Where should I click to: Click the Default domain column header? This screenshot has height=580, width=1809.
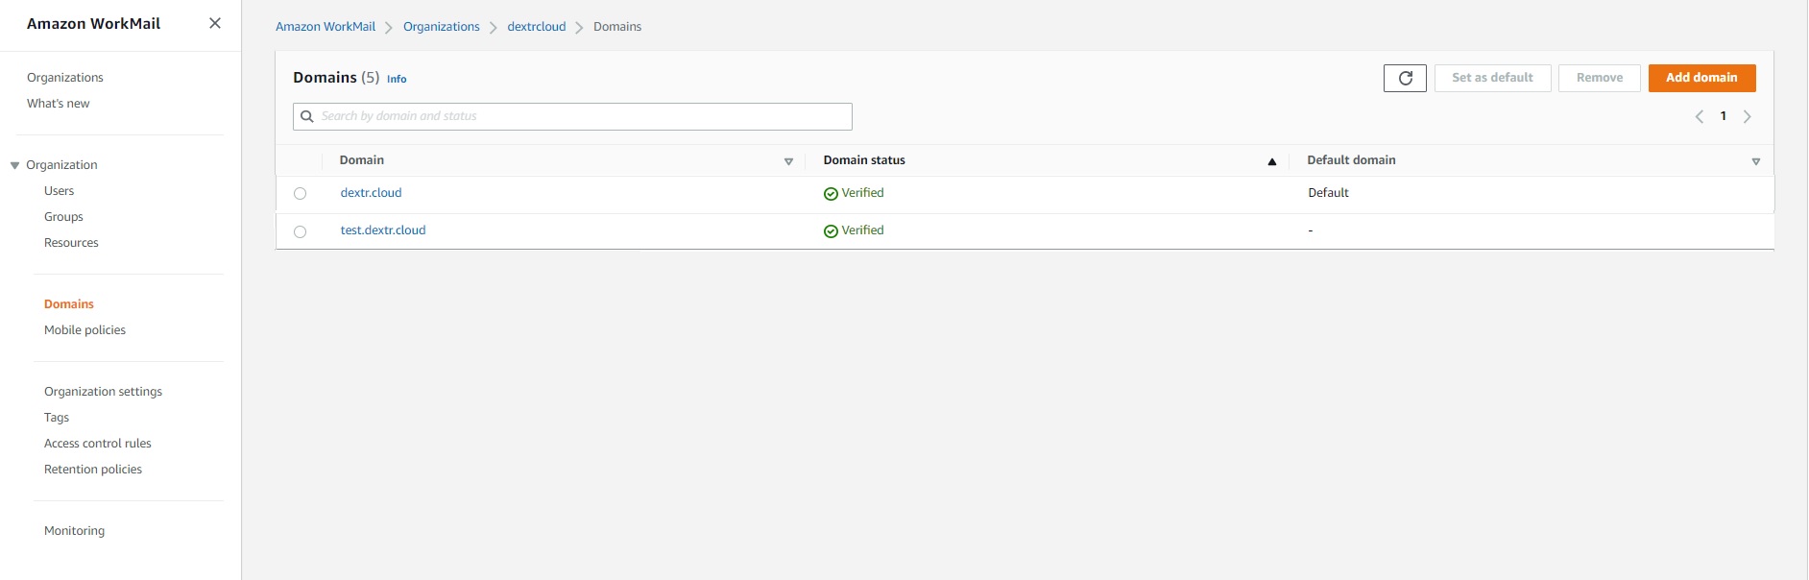1351,160
